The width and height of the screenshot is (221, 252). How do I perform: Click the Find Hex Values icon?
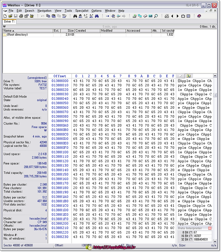80,16
